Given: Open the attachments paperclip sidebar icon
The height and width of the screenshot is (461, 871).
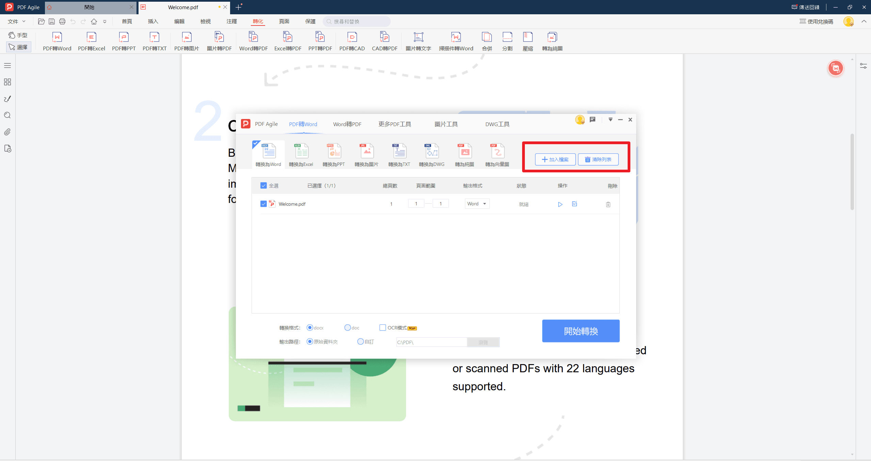Looking at the screenshot, I should pos(7,132).
